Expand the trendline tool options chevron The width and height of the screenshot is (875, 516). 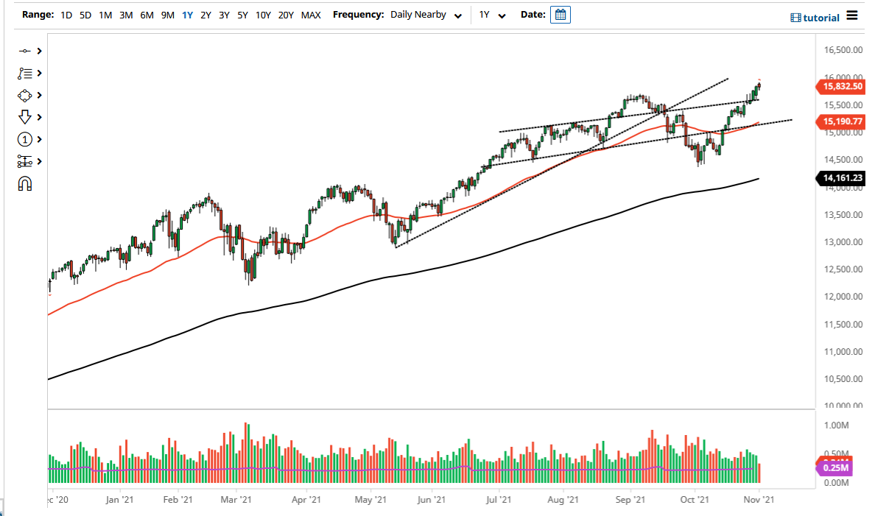[x=39, y=51]
